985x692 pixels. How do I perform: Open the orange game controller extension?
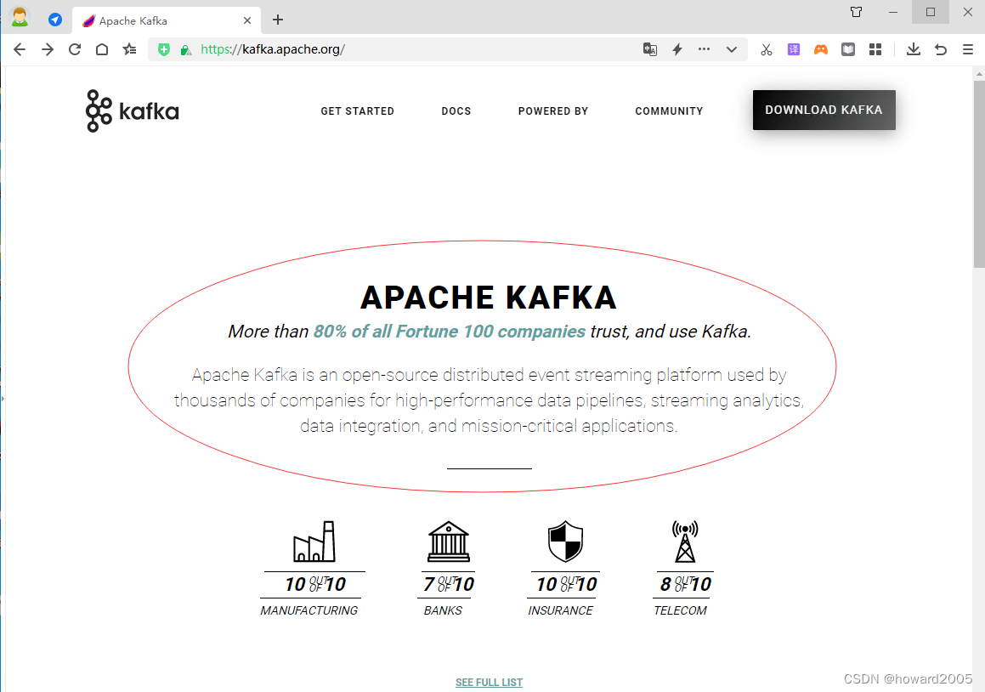(820, 49)
